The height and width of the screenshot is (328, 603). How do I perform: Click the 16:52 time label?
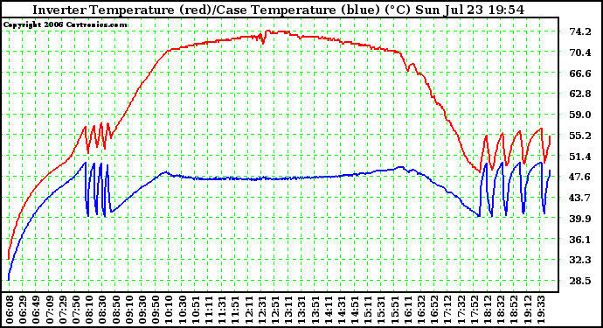tap(434, 310)
